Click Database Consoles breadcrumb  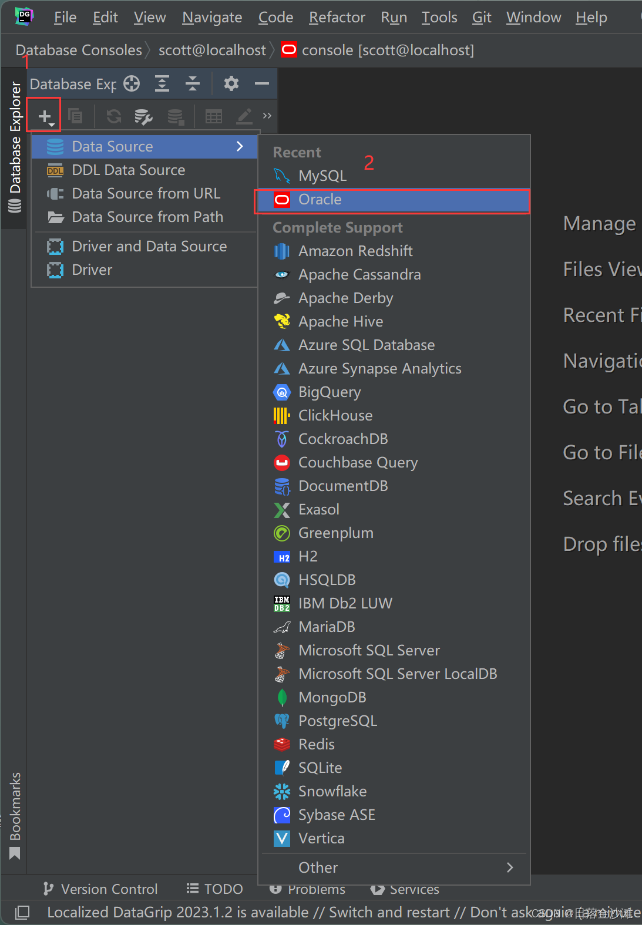point(79,51)
